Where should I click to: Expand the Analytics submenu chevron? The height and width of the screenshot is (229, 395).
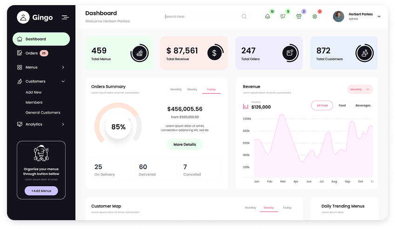(63, 124)
